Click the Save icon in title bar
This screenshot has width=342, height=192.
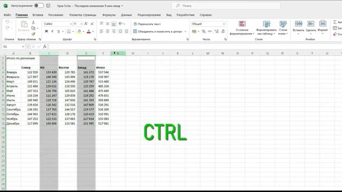48,6
